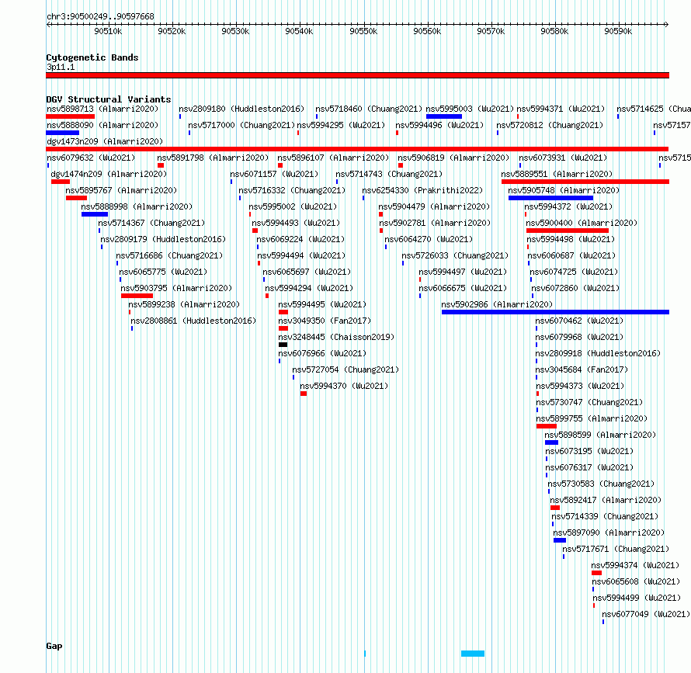This screenshot has height=673, width=691.
Task: Open nsv2808861 (Huddleston2016) variant
Action: (x=193, y=321)
